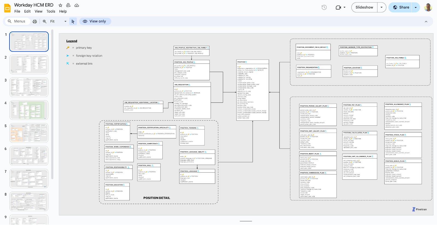This screenshot has width=437, height=225.
Task: Click the Share button
Action: click(x=401, y=7)
